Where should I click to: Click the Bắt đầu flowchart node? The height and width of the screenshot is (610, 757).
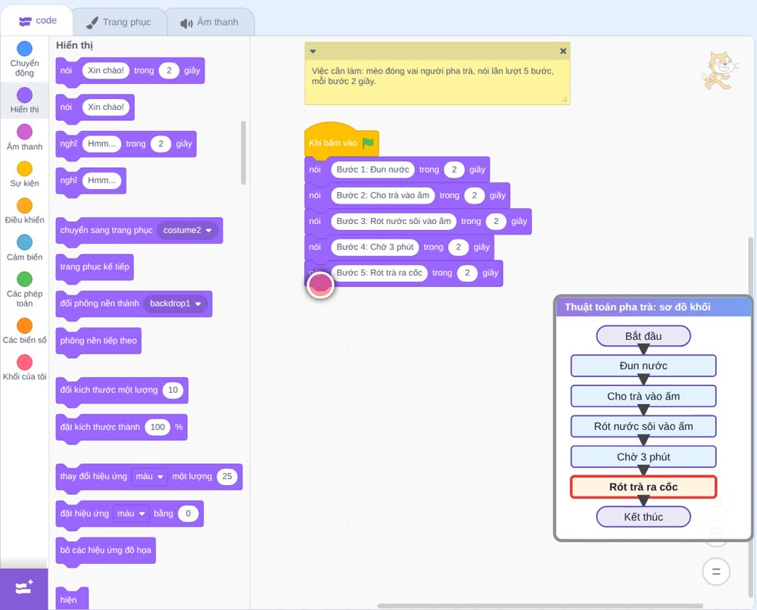[x=643, y=336]
